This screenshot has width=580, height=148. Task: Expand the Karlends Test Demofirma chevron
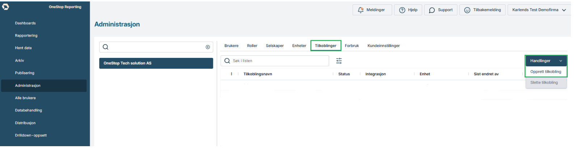564,10
